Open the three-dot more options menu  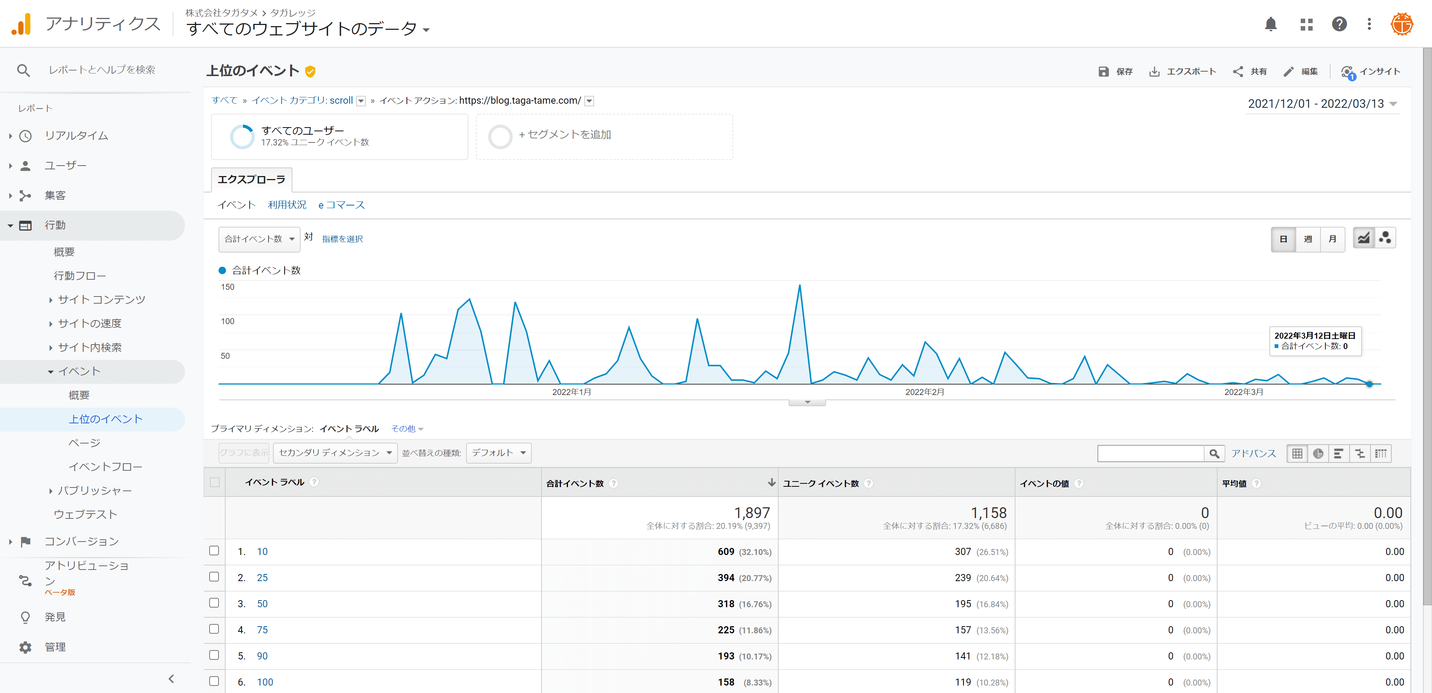click(1369, 24)
